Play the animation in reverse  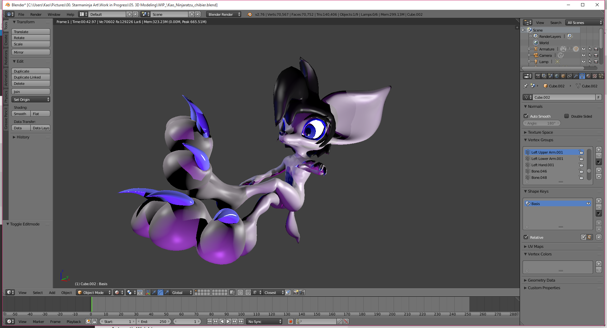coord(222,321)
